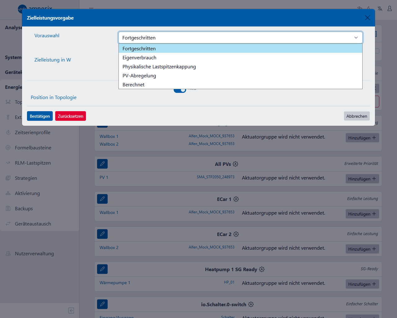The image size is (397, 318).
Task: Click the edit pencil for io.Schalter.0-switch
Action: pyautogui.click(x=102, y=304)
